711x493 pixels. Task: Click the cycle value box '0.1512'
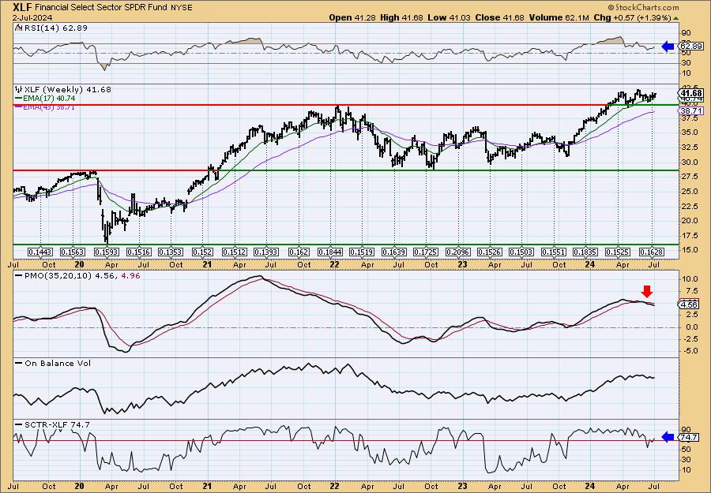pyautogui.click(x=235, y=252)
